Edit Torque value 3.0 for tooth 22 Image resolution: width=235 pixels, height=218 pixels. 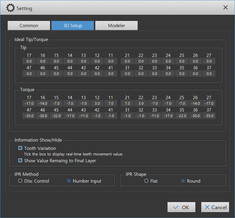click(141, 104)
